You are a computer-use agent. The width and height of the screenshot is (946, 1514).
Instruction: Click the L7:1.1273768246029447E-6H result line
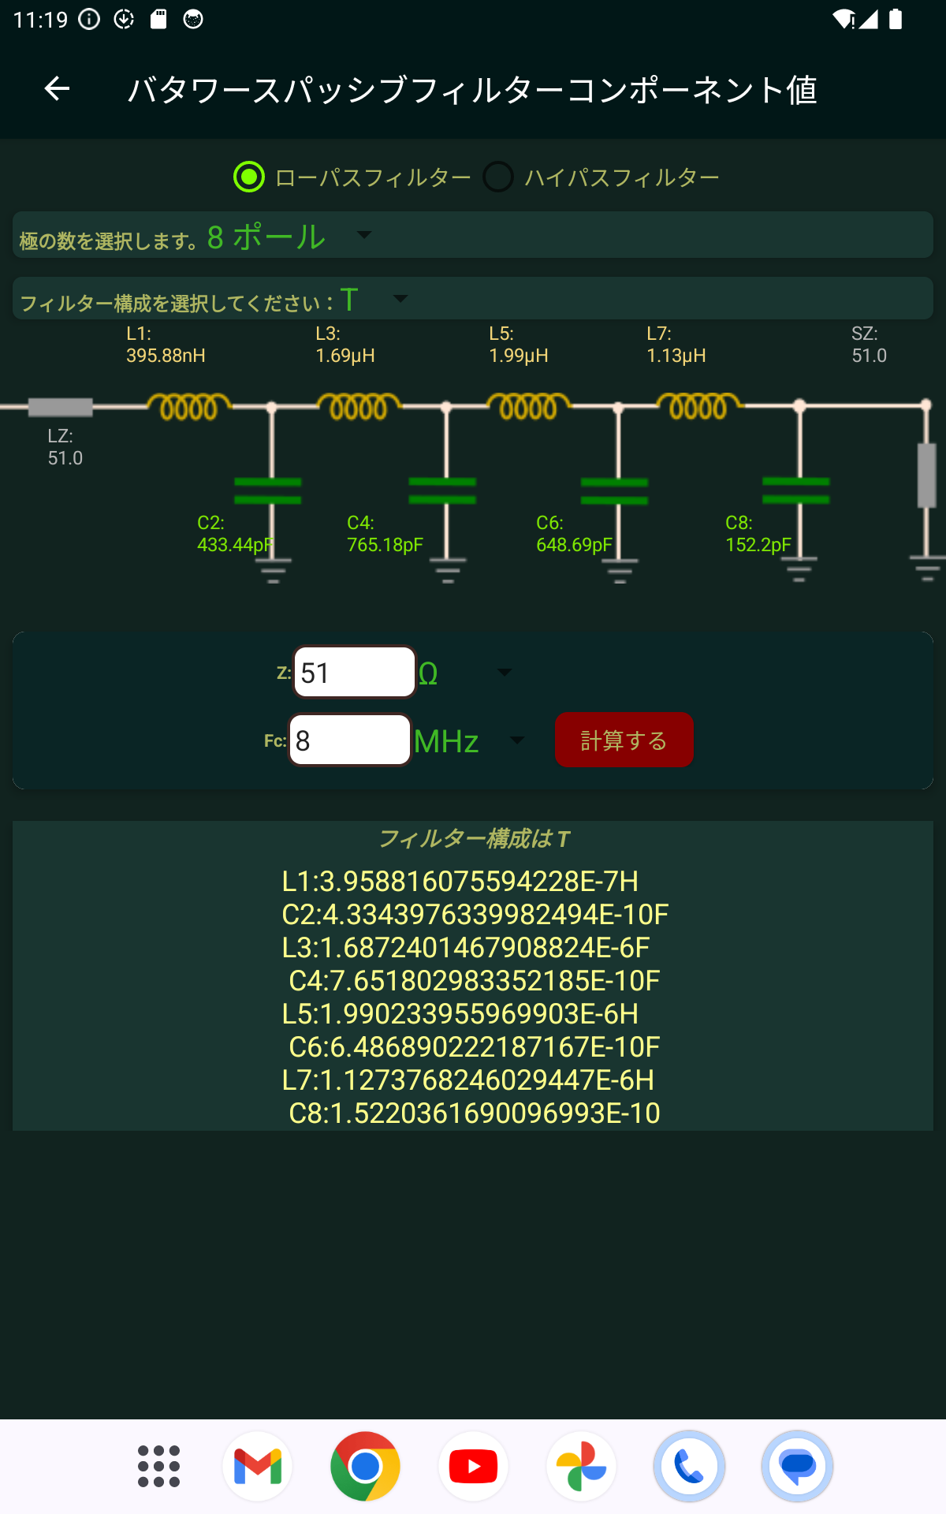click(468, 1080)
